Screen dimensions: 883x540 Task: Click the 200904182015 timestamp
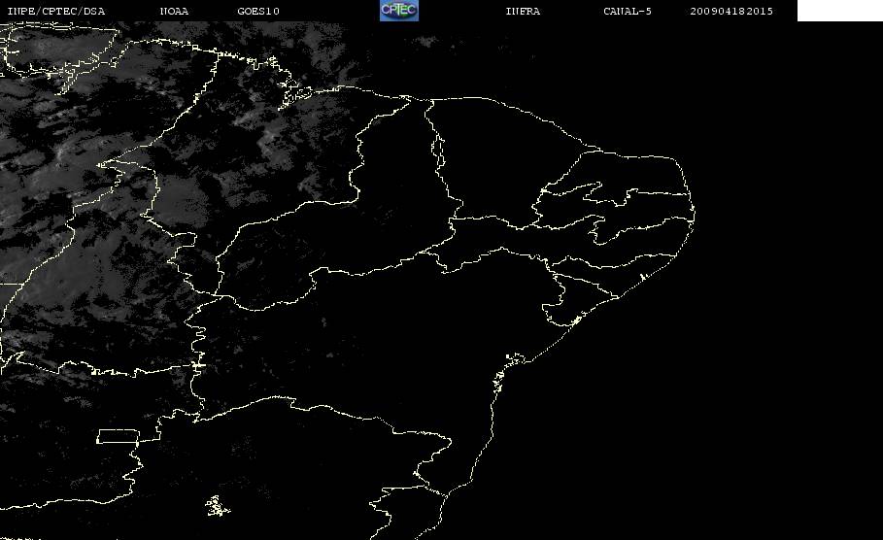(x=731, y=11)
